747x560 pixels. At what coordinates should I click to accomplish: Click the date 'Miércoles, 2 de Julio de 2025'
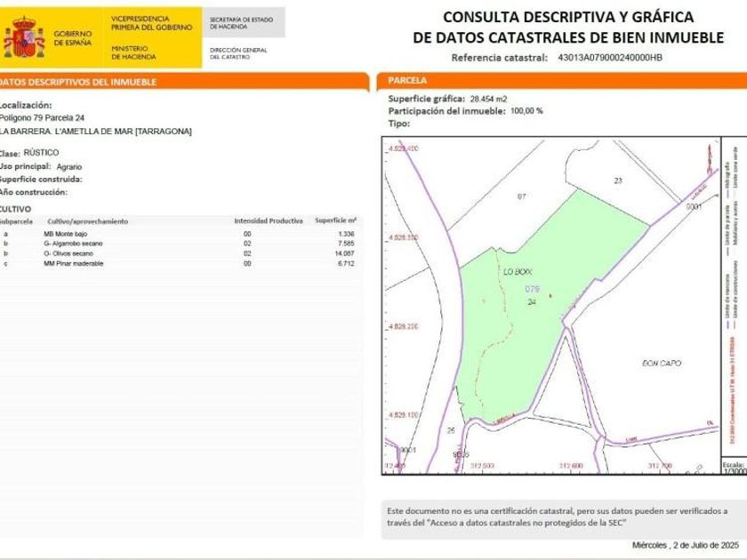click(x=686, y=545)
